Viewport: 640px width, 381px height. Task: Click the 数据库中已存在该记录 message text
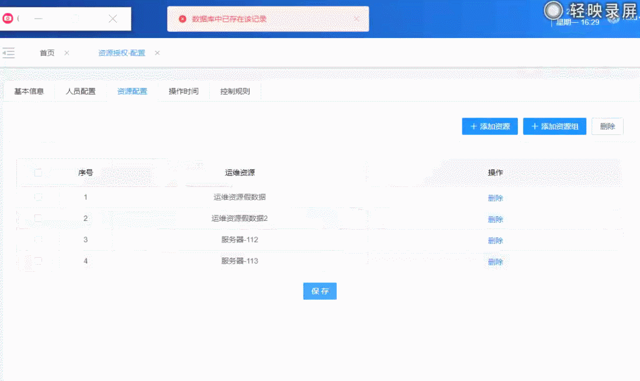pyautogui.click(x=229, y=19)
